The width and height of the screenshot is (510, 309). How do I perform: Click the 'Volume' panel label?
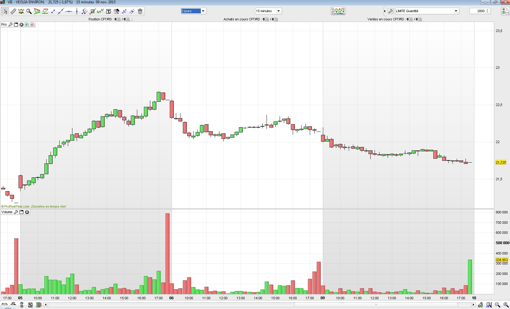click(x=7, y=212)
